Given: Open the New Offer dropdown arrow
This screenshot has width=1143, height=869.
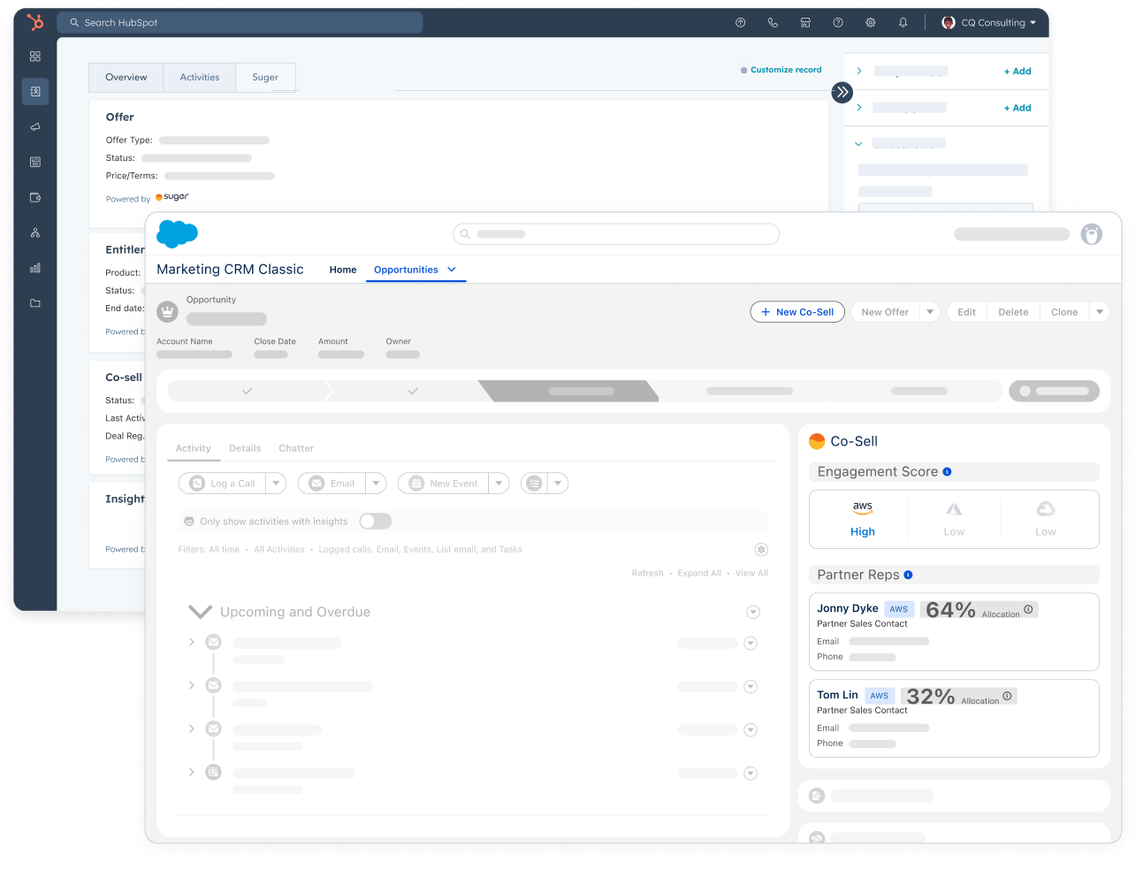Looking at the screenshot, I should click(x=929, y=311).
